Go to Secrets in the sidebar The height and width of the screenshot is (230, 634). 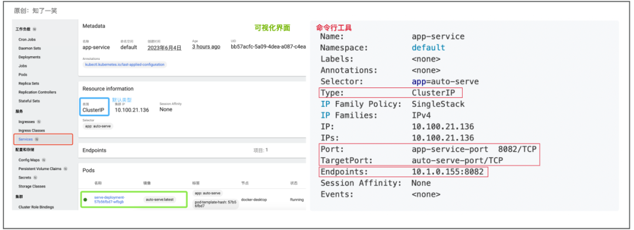coord(25,177)
